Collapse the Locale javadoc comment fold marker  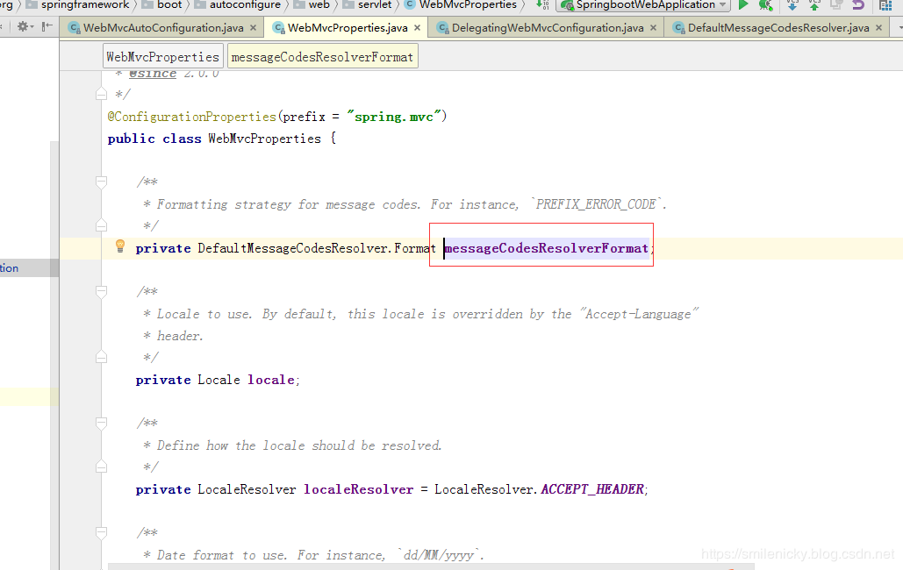[102, 292]
